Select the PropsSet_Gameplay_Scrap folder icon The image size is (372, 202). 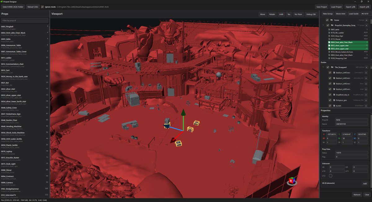pos(332,25)
